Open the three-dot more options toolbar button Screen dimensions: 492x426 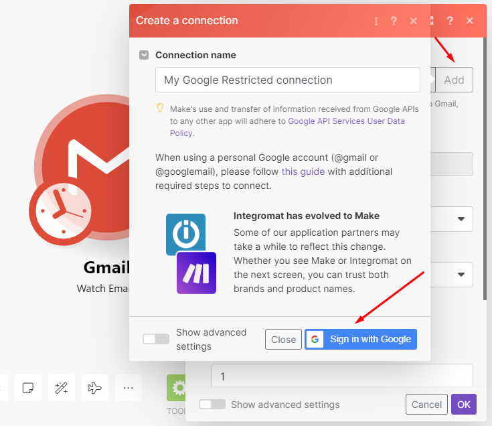click(x=129, y=388)
